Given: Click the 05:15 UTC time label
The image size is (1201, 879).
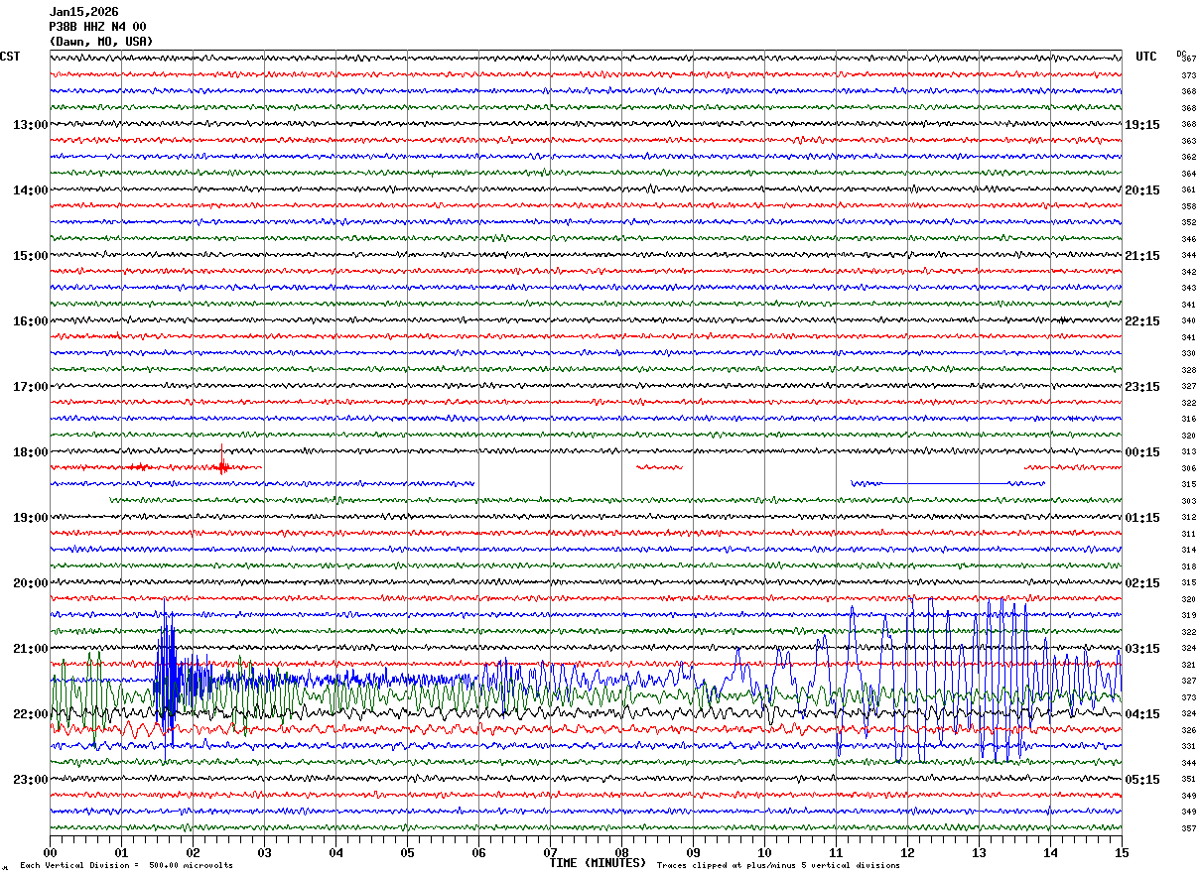Looking at the screenshot, I should point(1141,780).
